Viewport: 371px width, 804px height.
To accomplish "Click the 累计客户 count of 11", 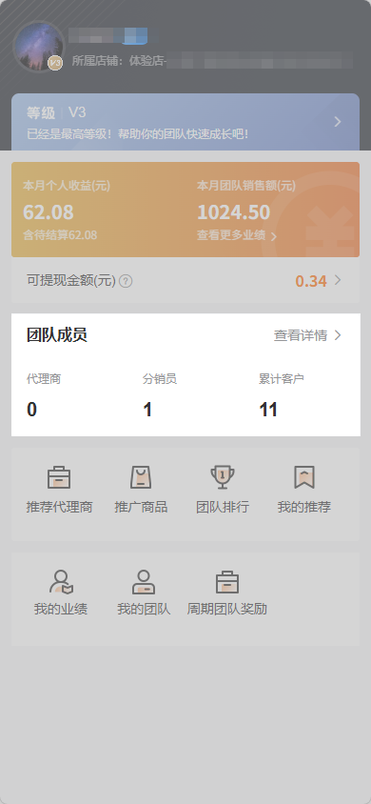I will pyautogui.click(x=268, y=410).
